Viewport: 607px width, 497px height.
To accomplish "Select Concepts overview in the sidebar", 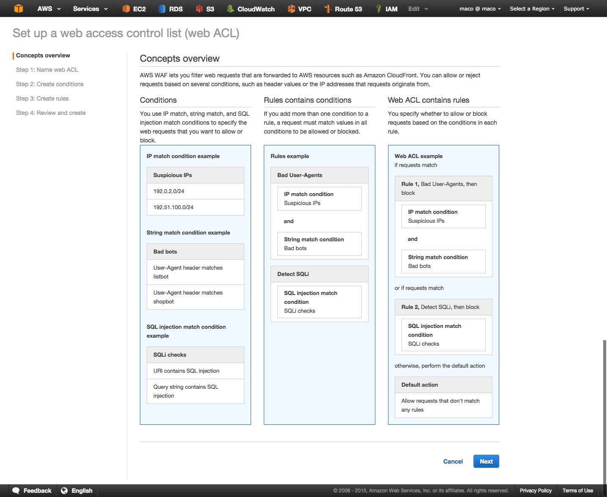I will [43, 55].
